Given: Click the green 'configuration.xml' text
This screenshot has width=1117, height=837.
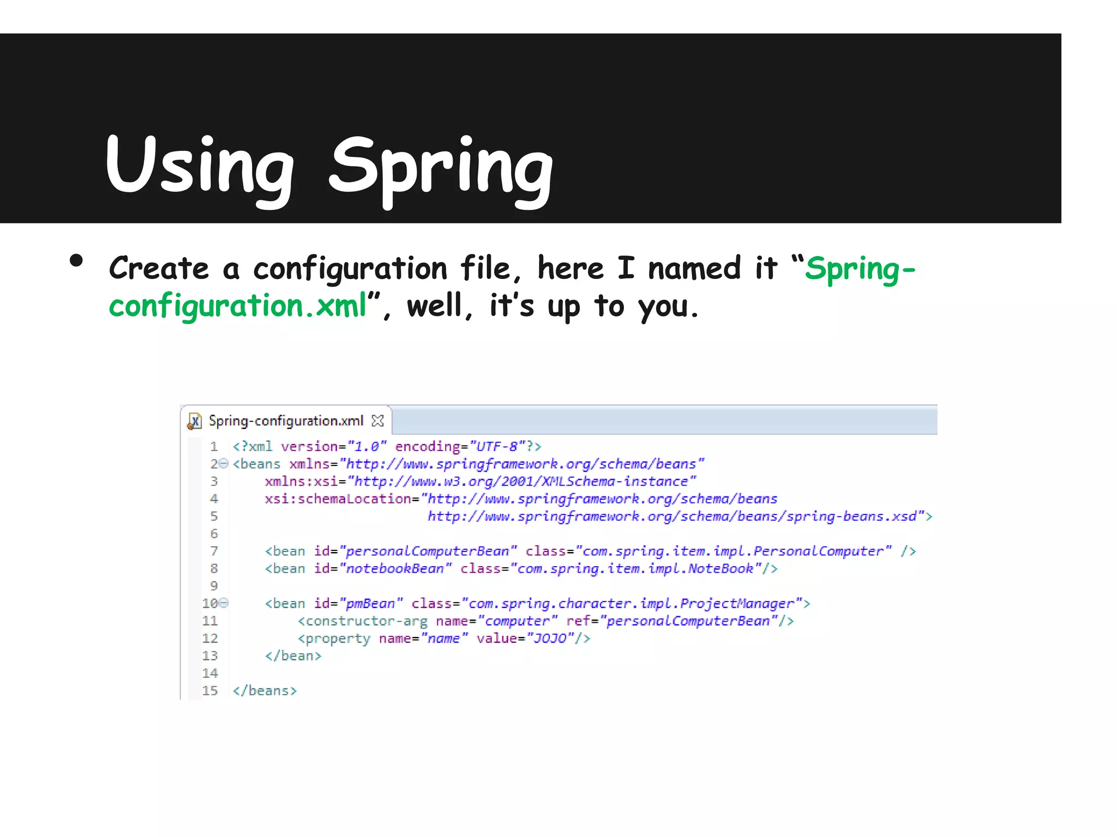Looking at the screenshot, I should [238, 306].
